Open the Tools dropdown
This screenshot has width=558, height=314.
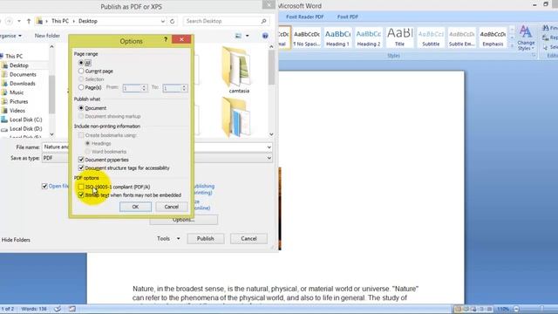[x=168, y=238]
